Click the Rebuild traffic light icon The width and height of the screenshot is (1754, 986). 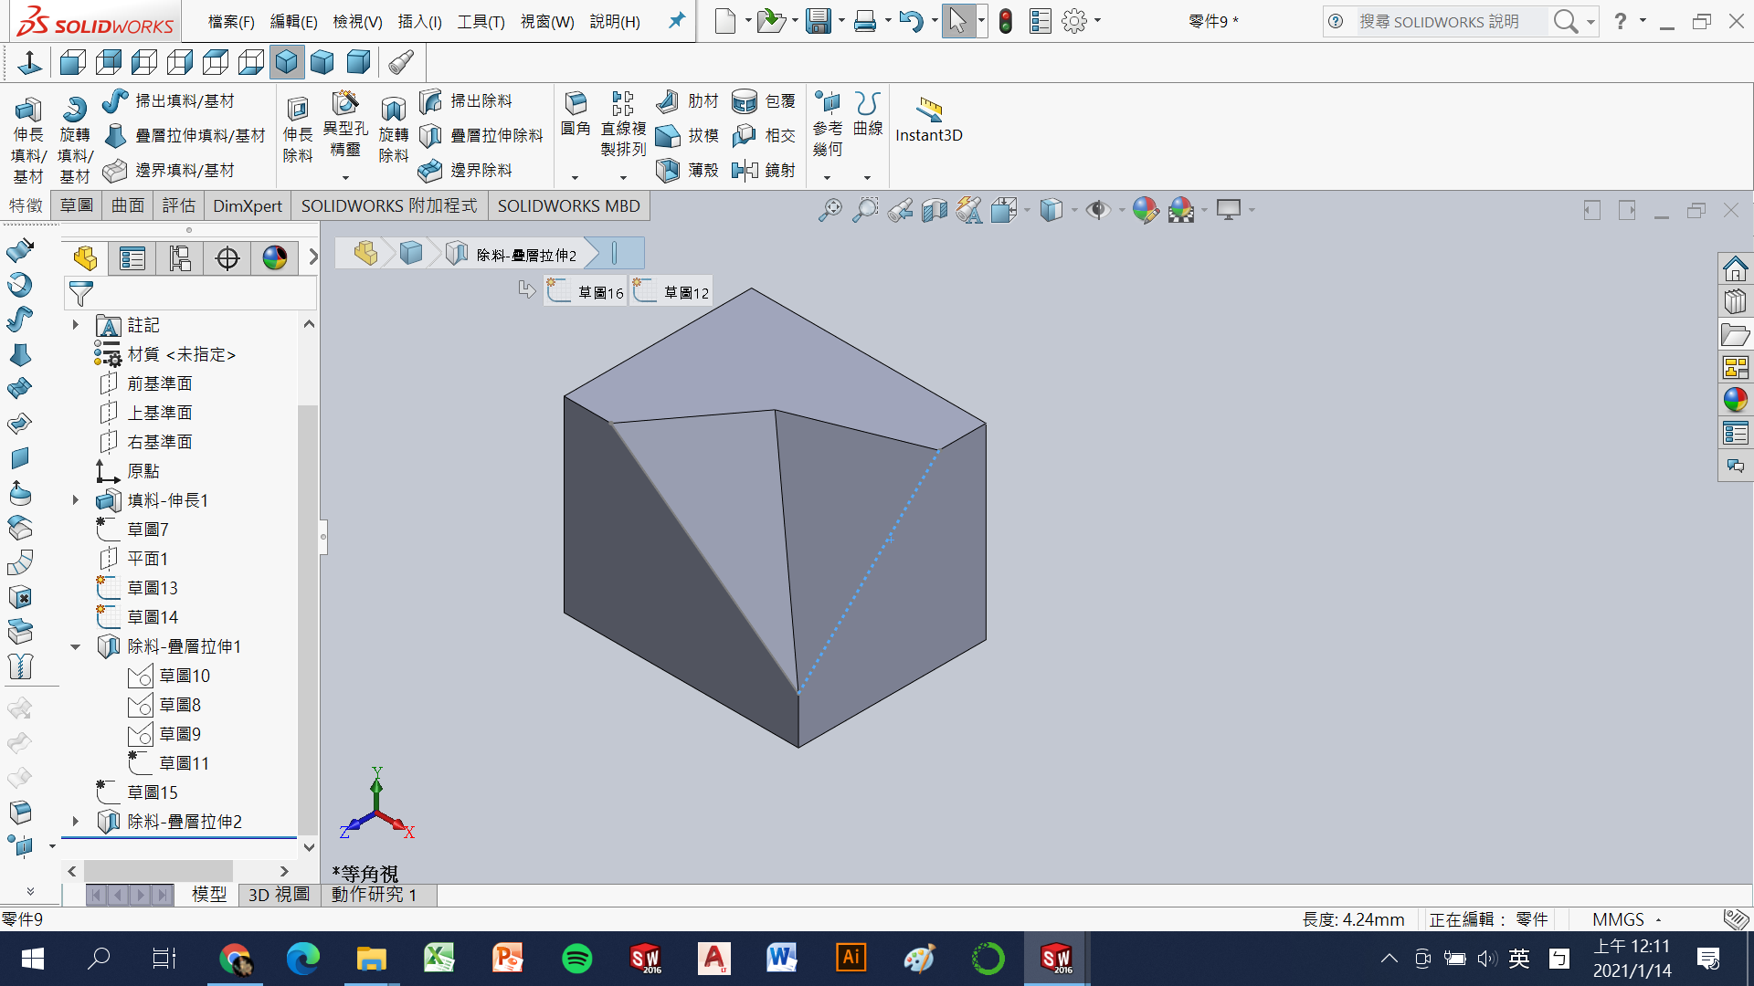coord(1006,21)
